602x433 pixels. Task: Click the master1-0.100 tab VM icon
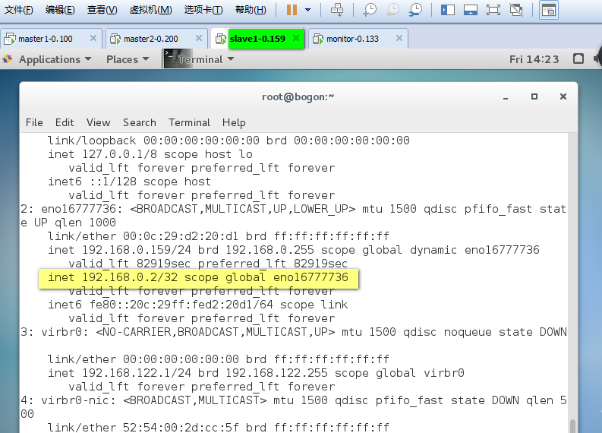(10, 39)
